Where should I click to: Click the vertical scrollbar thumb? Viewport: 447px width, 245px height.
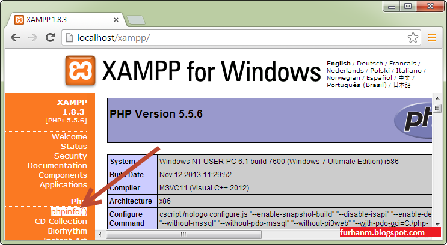coord(437,109)
